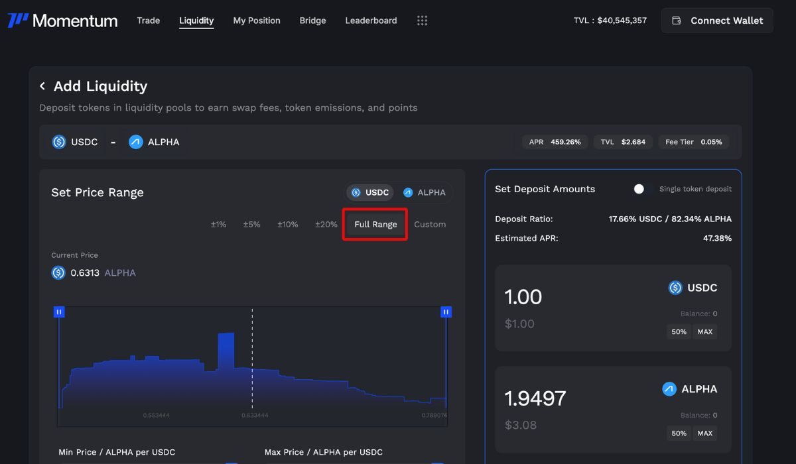Click the 0.553444 chart axis label
796x464 pixels.
coord(156,416)
